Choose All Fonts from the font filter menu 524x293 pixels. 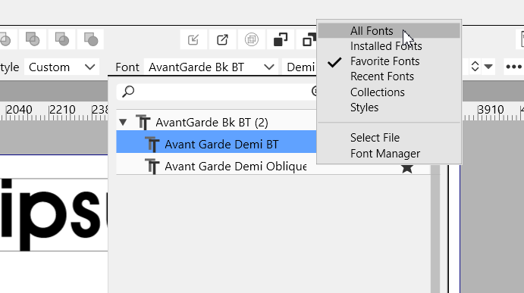(389, 31)
